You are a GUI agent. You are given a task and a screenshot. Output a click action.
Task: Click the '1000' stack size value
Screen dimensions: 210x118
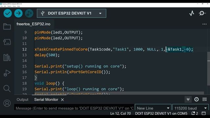[x=138, y=49]
